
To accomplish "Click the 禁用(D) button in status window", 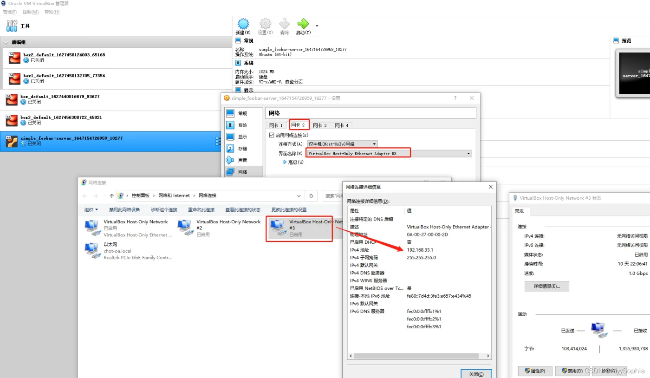I will (572, 371).
